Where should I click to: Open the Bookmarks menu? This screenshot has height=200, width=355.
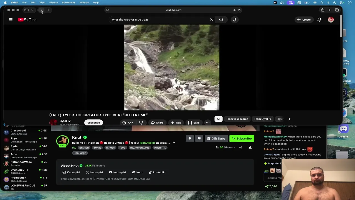point(69,2)
